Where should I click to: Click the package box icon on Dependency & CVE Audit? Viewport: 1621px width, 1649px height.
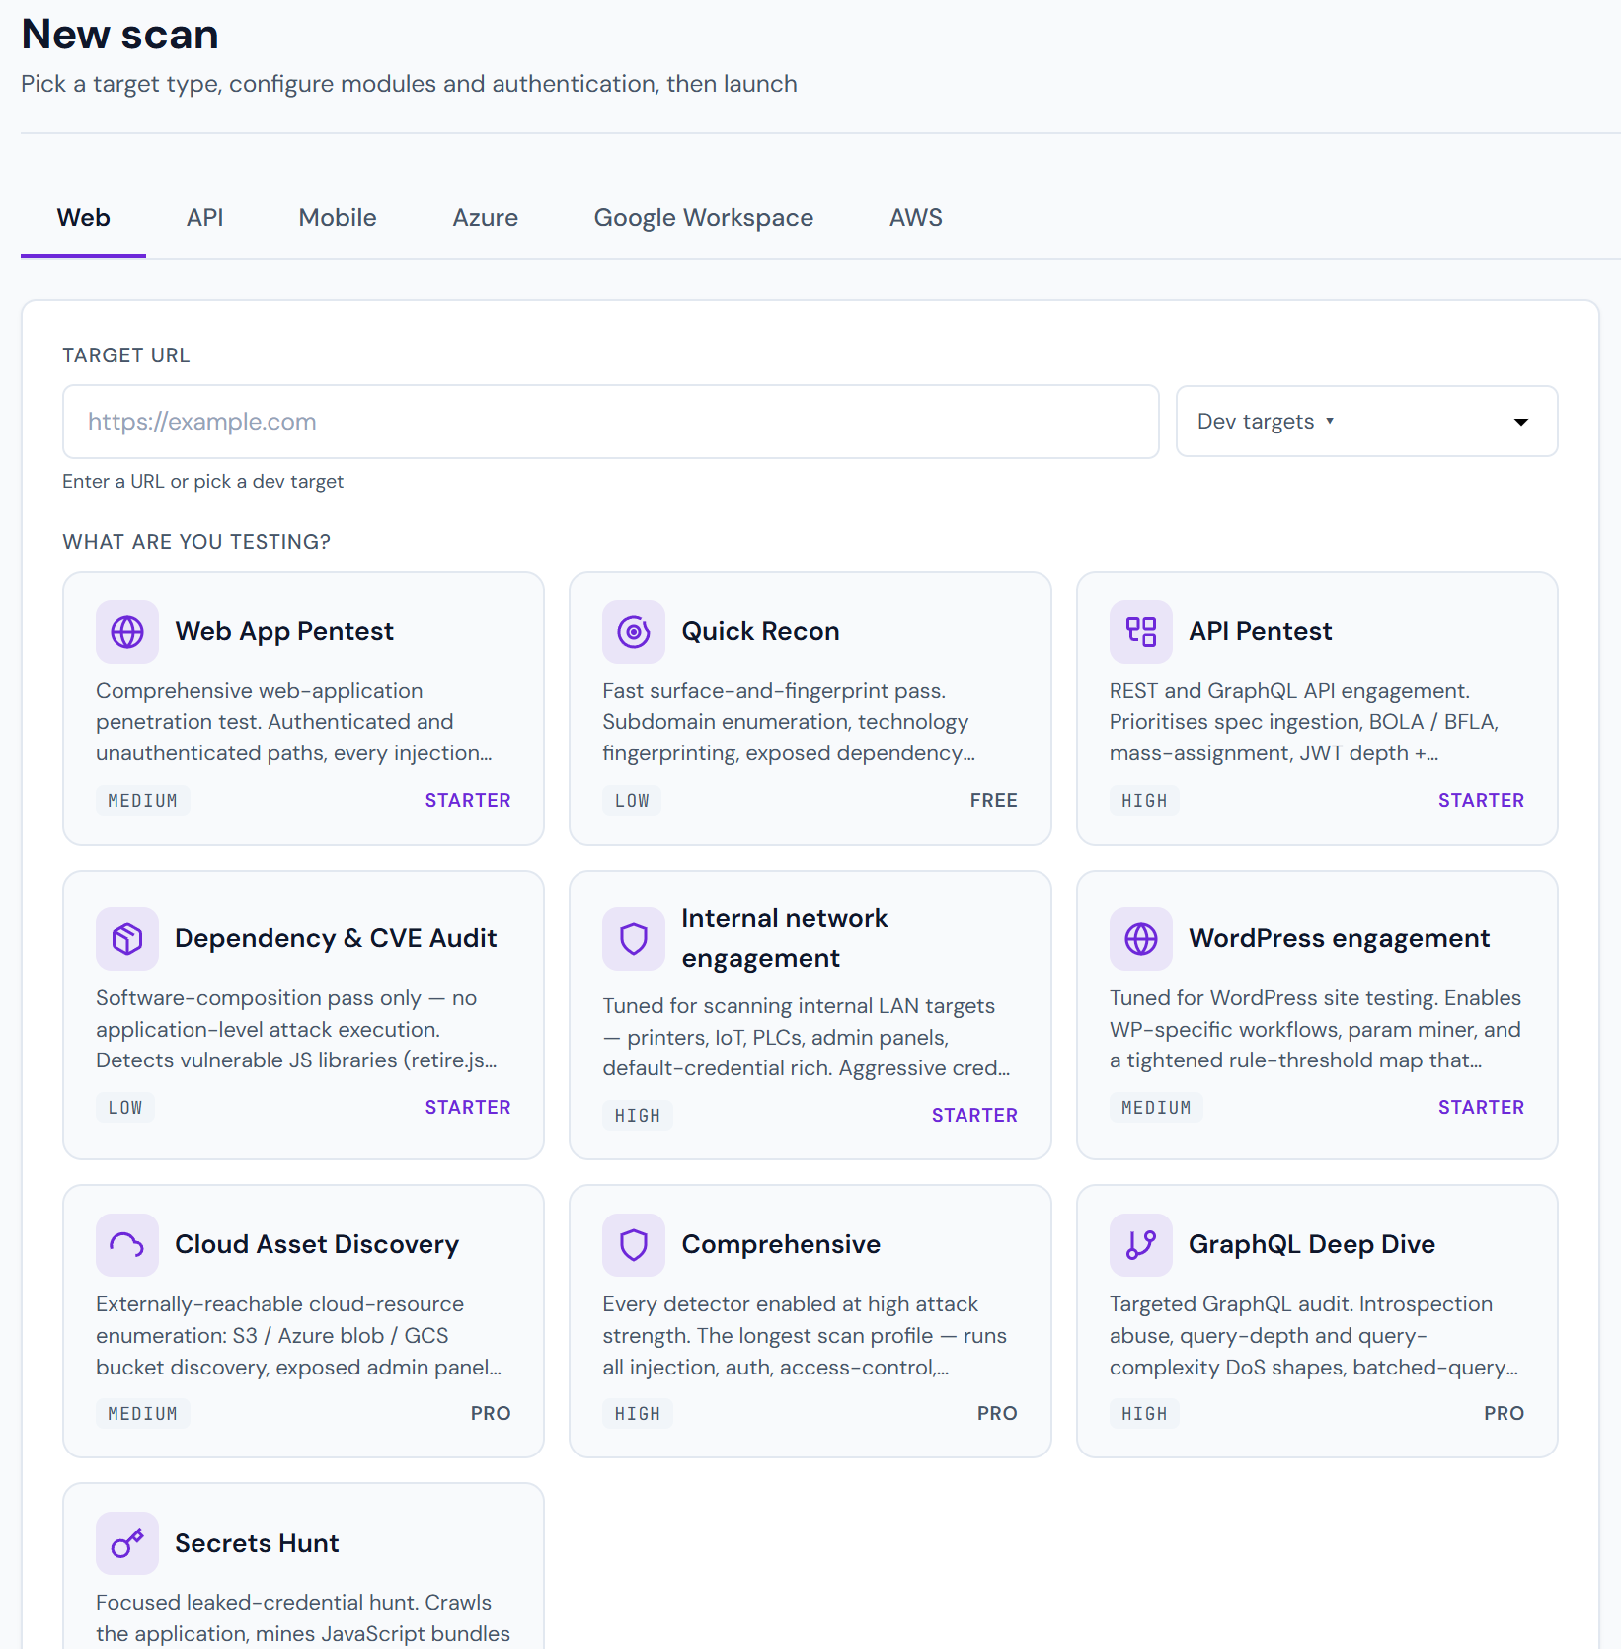[127, 938]
